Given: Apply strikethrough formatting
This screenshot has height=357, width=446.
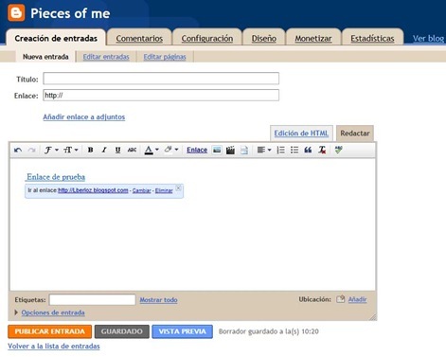Looking at the screenshot, I should (x=132, y=151).
